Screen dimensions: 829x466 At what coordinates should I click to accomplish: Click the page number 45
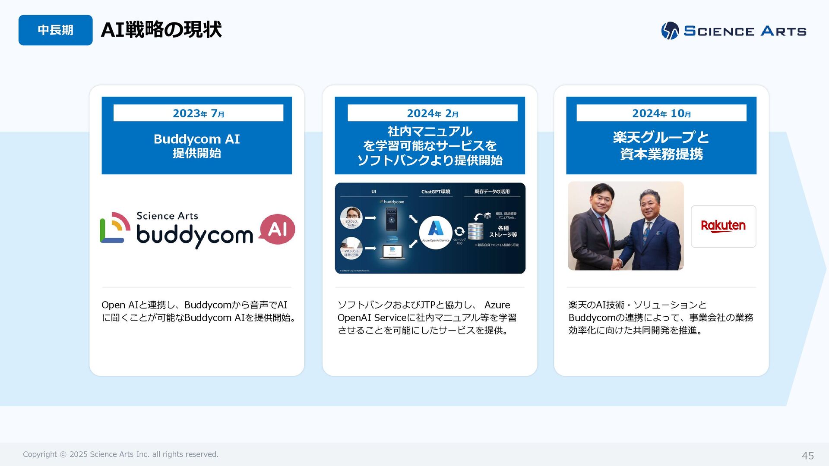807,456
